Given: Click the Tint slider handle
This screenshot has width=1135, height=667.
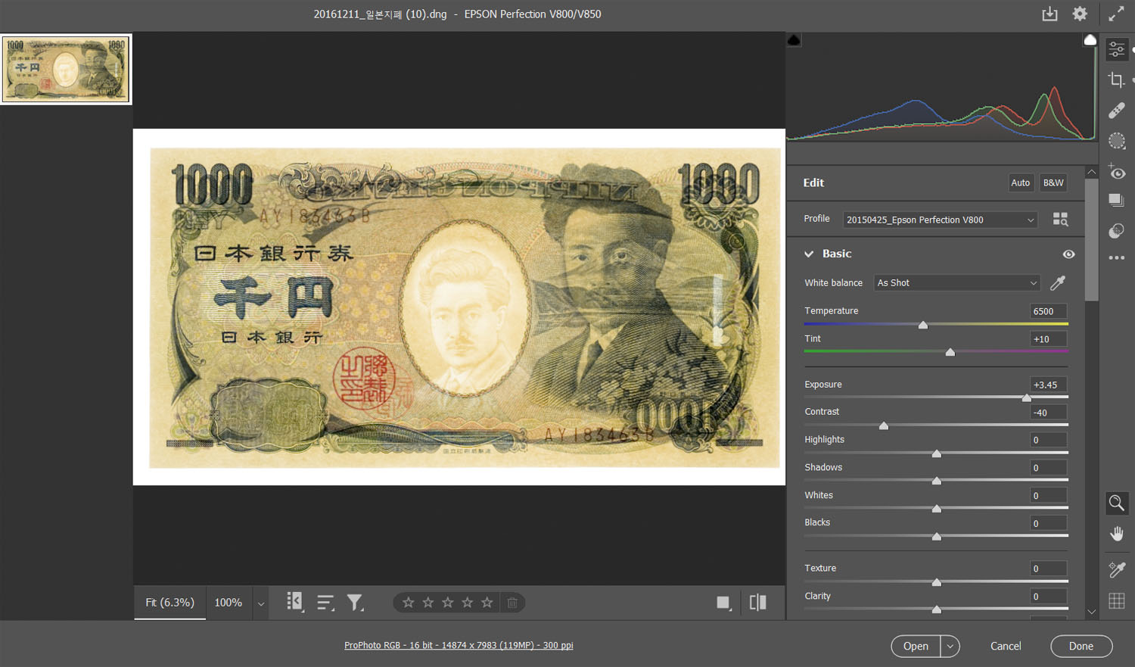Looking at the screenshot, I should [950, 352].
